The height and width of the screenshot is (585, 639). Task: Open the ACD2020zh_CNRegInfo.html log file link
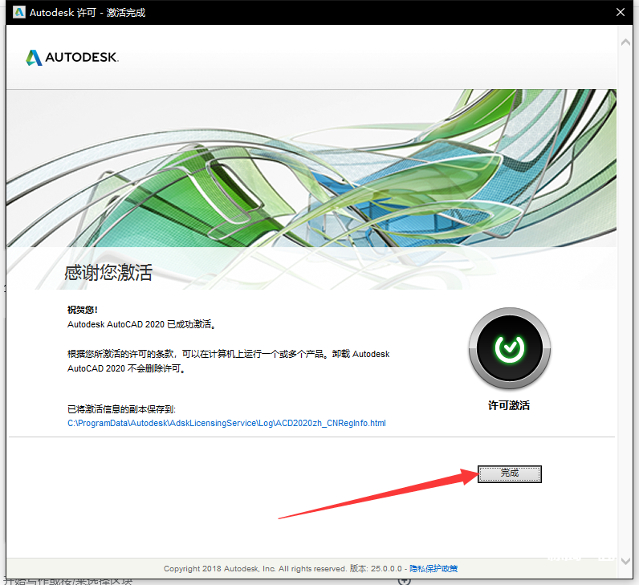click(226, 423)
